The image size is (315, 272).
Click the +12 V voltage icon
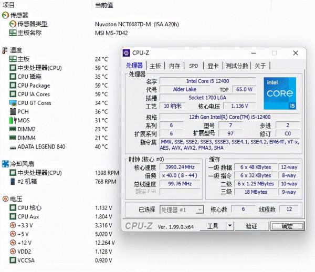13,243
